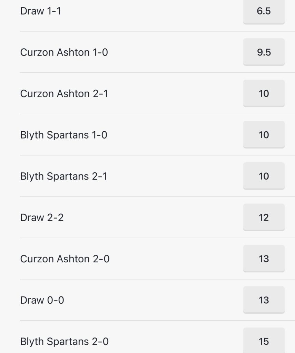Click the Draw 2-2 label
The height and width of the screenshot is (353, 295).
click(x=42, y=218)
